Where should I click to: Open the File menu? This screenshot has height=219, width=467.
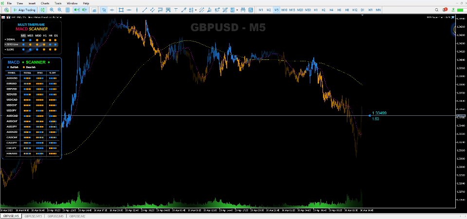(9, 3)
